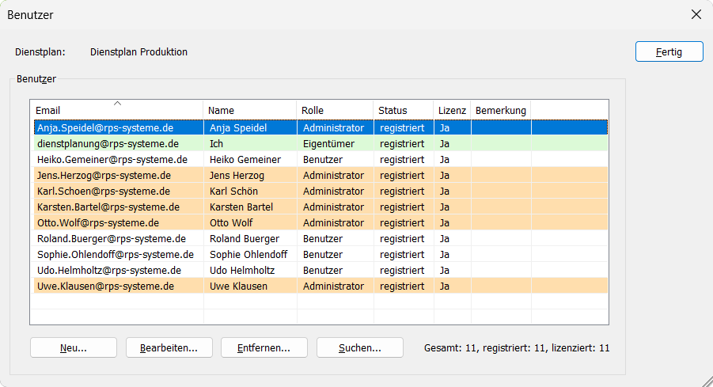
Task: Select Roland.Buerger@rps-systeme.de email
Action: coord(112,239)
